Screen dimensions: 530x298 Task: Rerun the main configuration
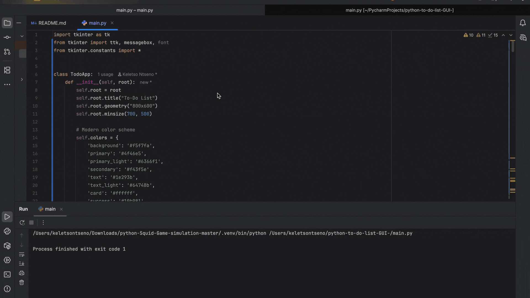pyautogui.click(x=22, y=222)
